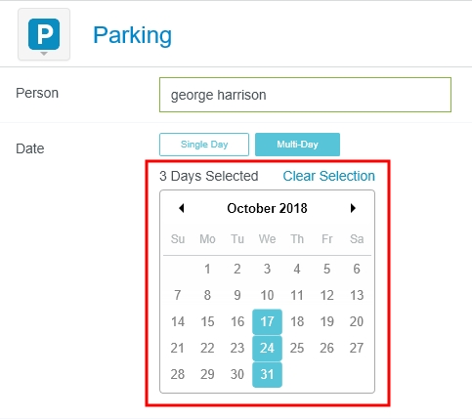Pick the 10th on the calendar
Viewport: 472px width, 419px height.
(x=267, y=295)
